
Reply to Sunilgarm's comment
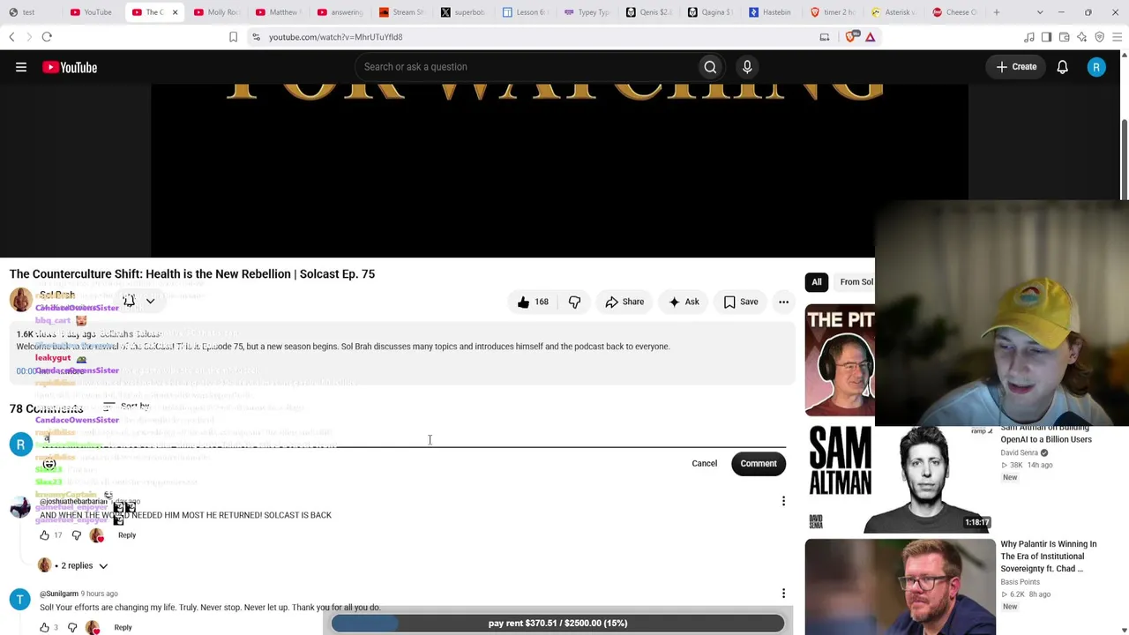123,627
